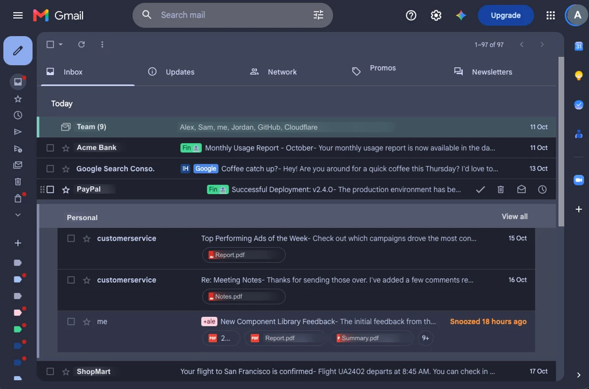This screenshot has height=389, width=589.
Task: Create a new label with sidebar plus
Action: (x=18, y=243)
